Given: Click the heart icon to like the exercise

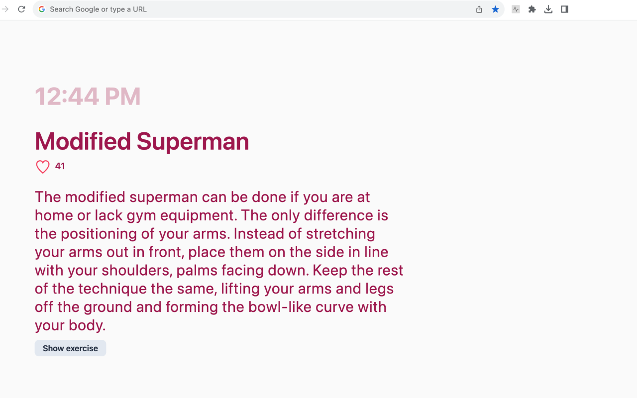Looking at the screenshot, I should (42, 167).
